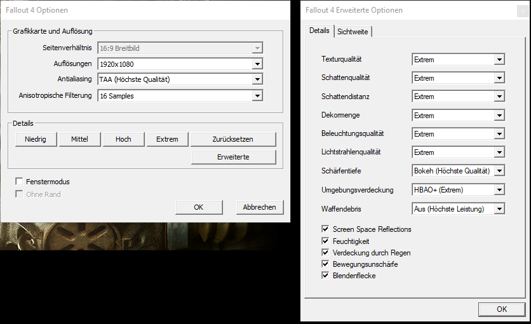The width and height of the screenshot is (531, 324).
Task: Open the Schärfentiefe dropdown showing Bokeh
Action: point(458,171)
